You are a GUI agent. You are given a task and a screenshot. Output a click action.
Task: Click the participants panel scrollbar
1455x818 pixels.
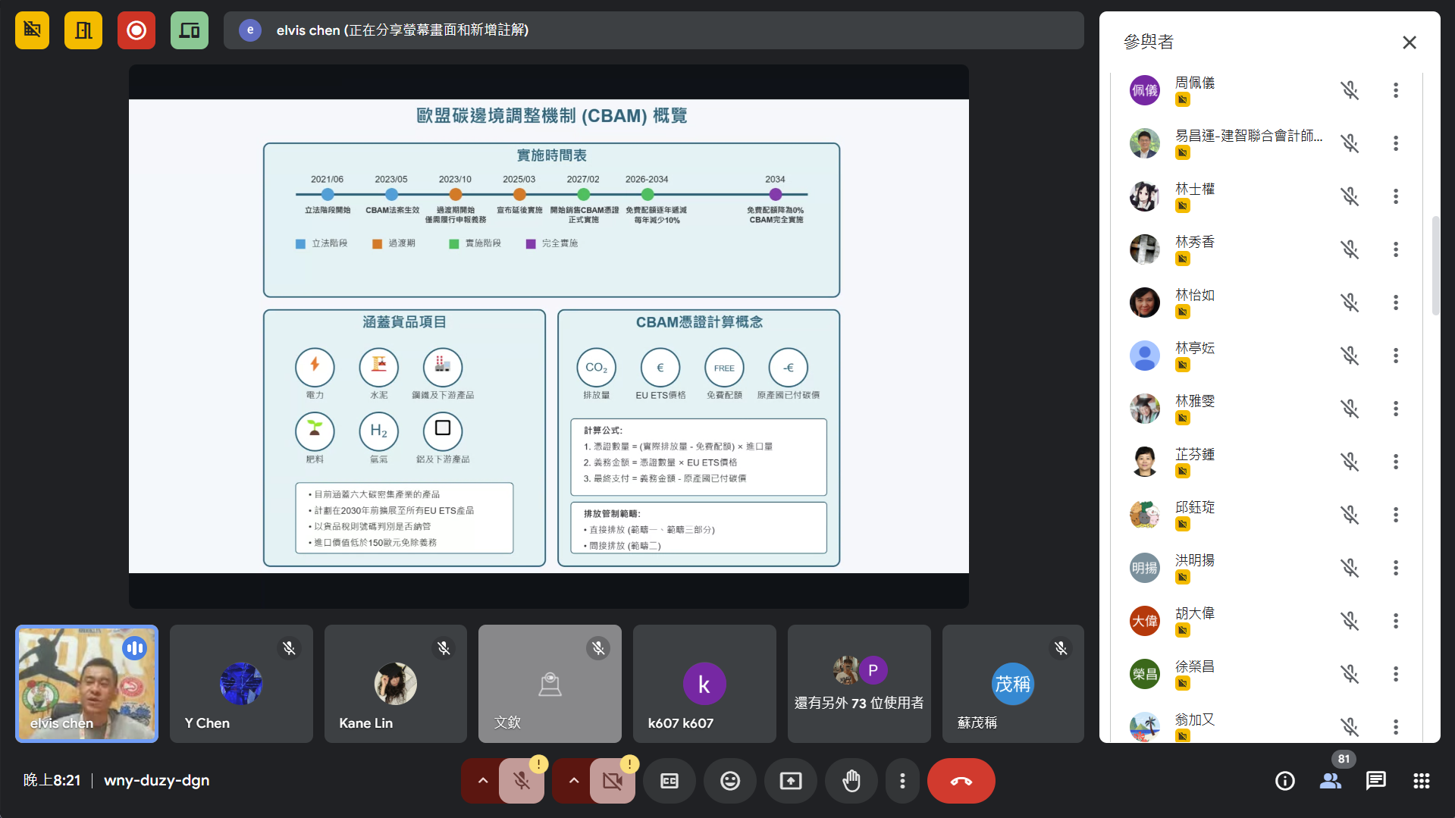click(x=1435, y=265)
